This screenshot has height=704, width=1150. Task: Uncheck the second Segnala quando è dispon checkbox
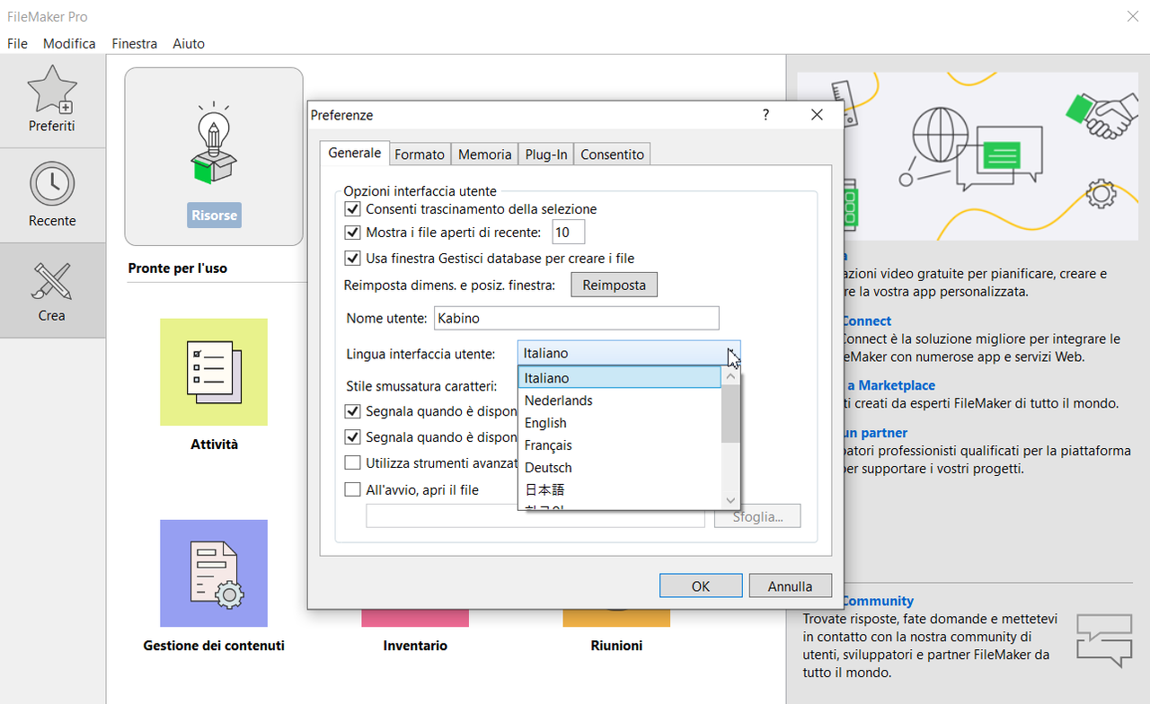pyautogui.click(x=353, y=437)
